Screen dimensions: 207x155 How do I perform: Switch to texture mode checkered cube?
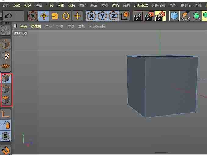pos(5,55)
